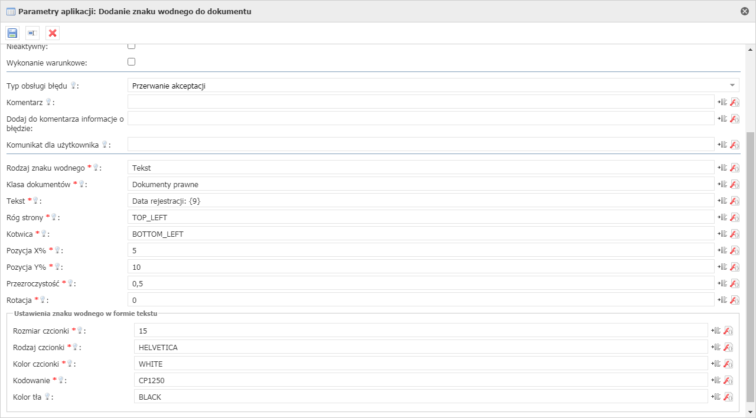The width and height of the screenshot is (756, 418).
Task: Open function editor for Rotacja
Action: coord(735,300)
